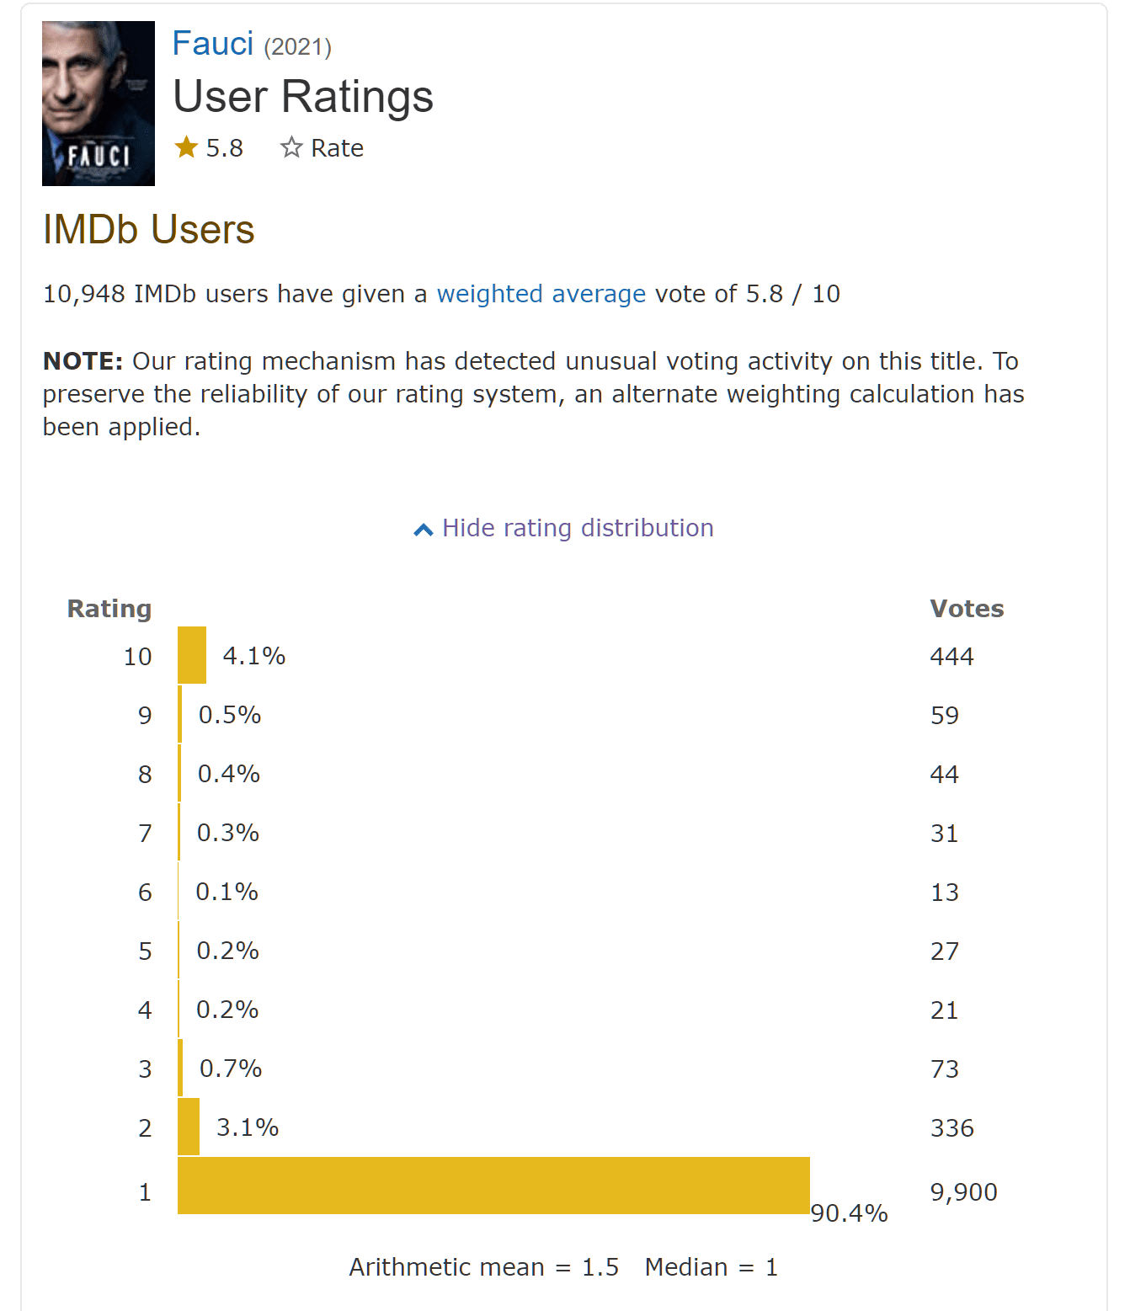Click the chevron up icon beside Hide
Screen dimensions: 1130x1311
tap(424, 529)
